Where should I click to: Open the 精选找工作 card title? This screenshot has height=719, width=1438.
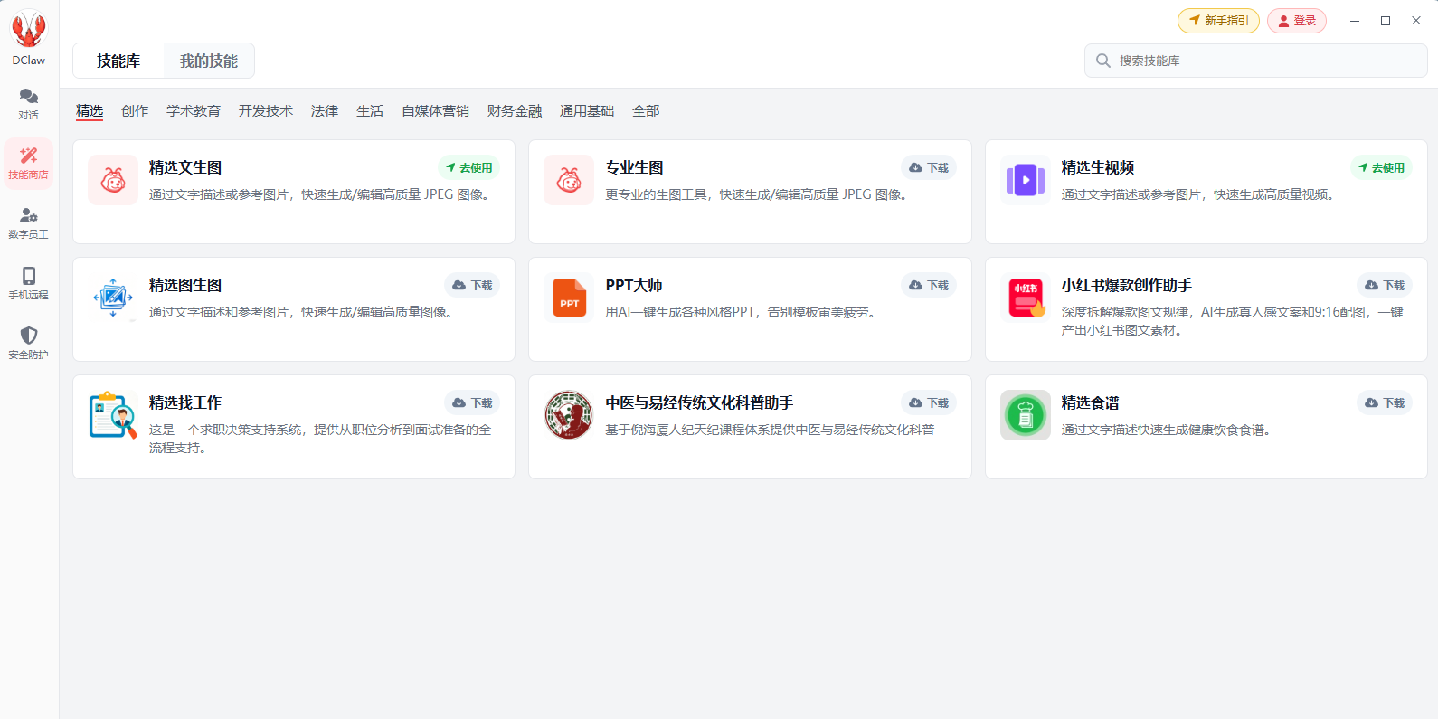tap(185, 402)
